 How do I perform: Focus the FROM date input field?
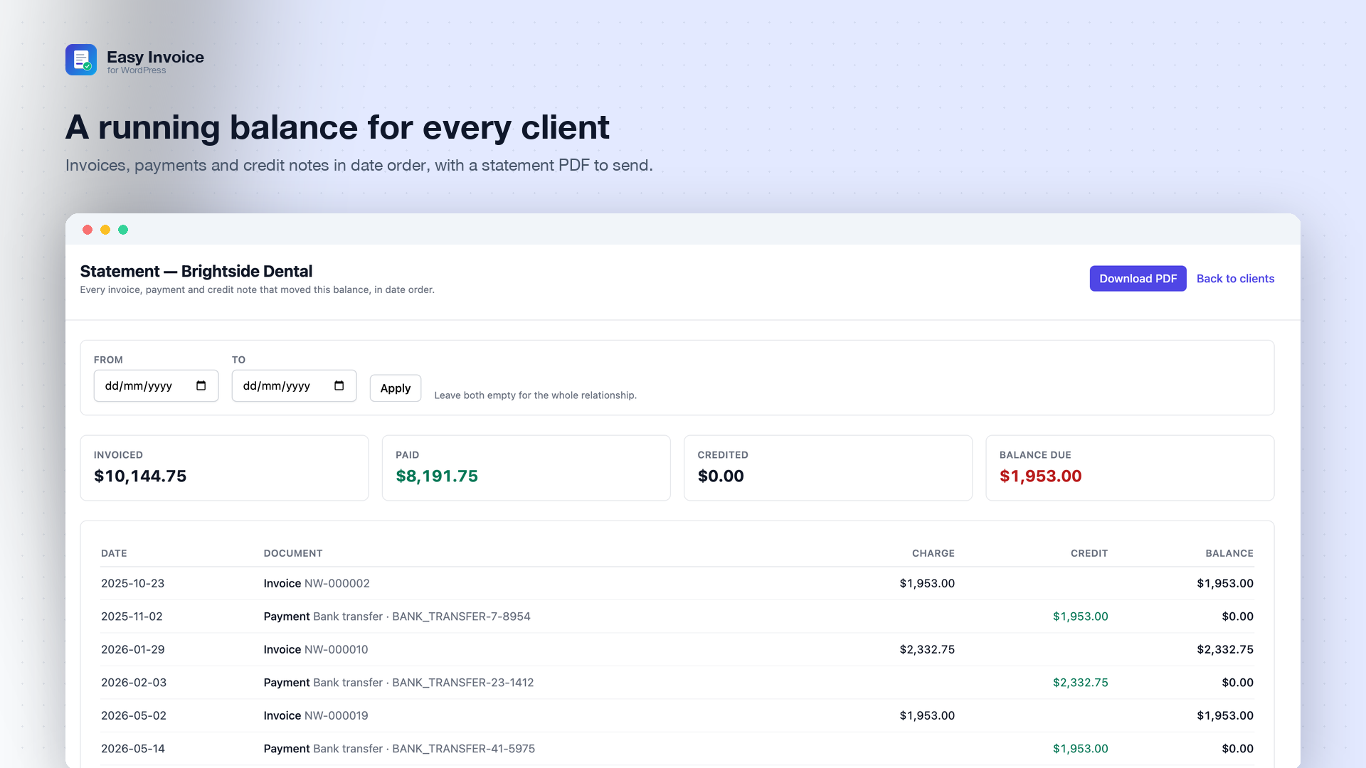pos(156,386)
